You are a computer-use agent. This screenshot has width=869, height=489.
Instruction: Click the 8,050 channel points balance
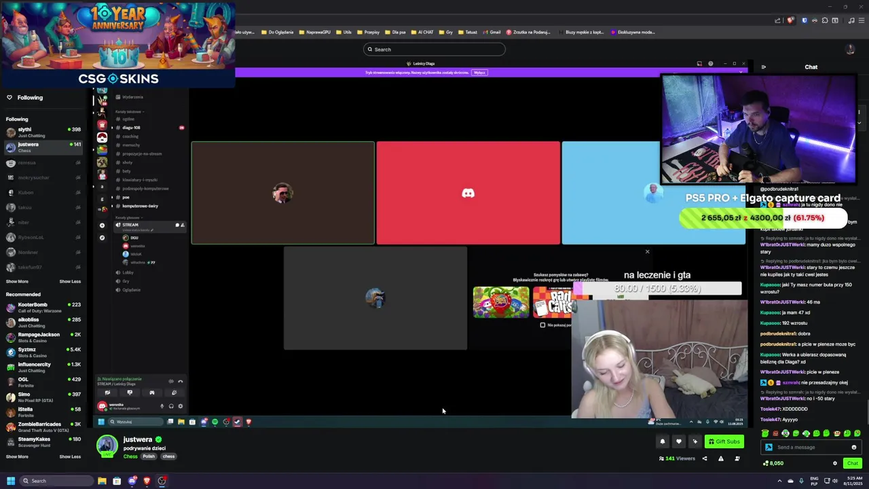click(773, 463)
